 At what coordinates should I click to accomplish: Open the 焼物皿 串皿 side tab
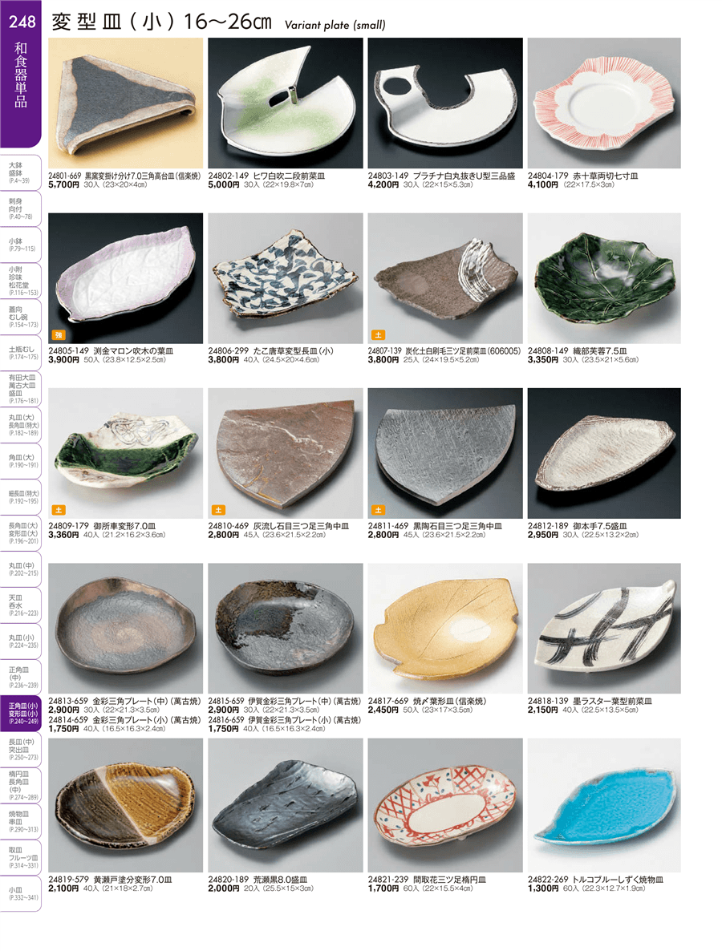[x=21, y=821]
